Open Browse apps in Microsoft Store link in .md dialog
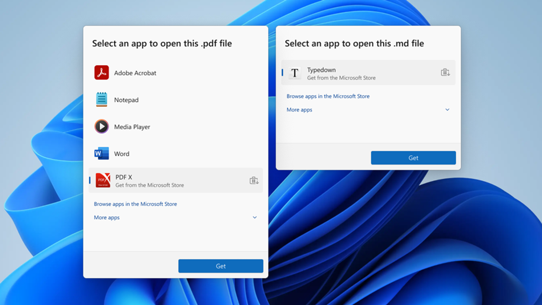 coord(328,96)
